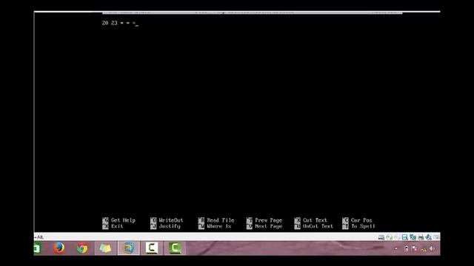Open the white Camtasia taskbar icon

tap(152, 248)
